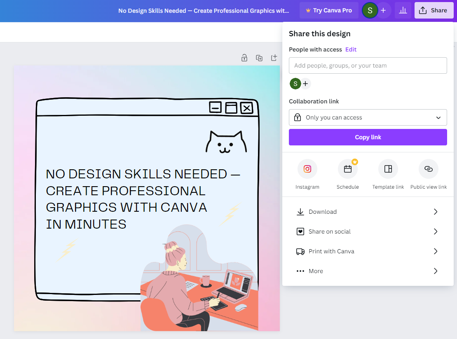Expand the Download option
The height and width of the screenshot is (339, 457).
pyautogui.click(x=368, y=212)
